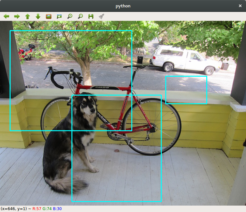Click the R:57 red value
The height and width of the screenshot is (212, 246).
point(37,209)
